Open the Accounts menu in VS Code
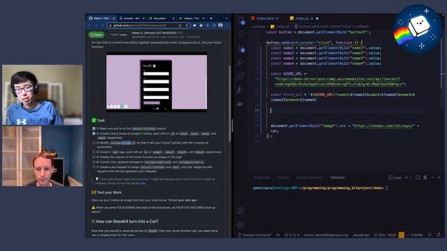 (240, 211)
